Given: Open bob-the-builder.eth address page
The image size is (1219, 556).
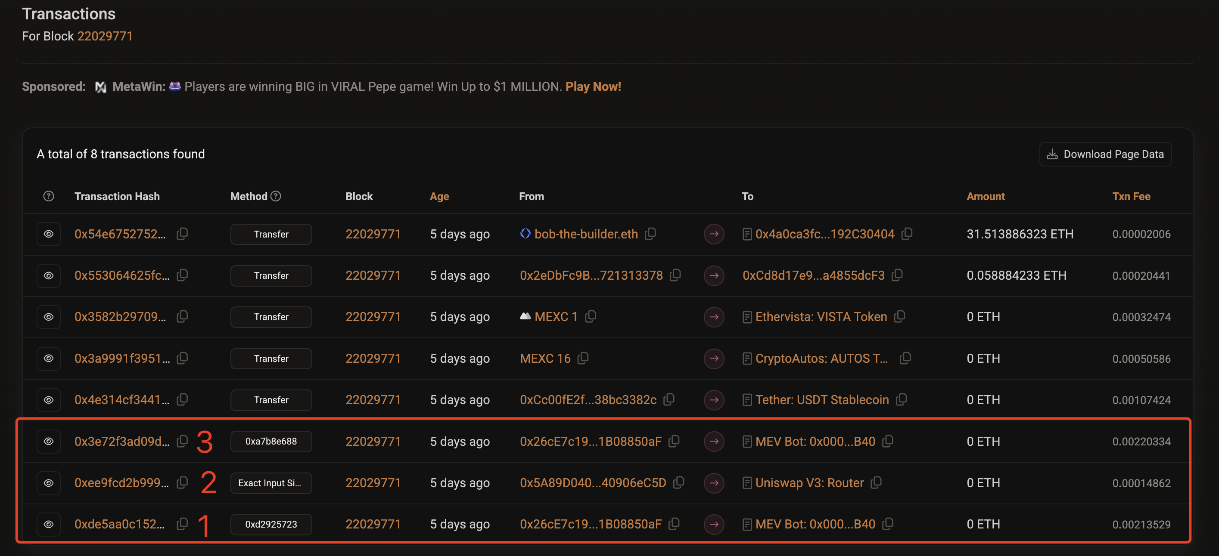Looking at the screenshot, I should (586, 234).
